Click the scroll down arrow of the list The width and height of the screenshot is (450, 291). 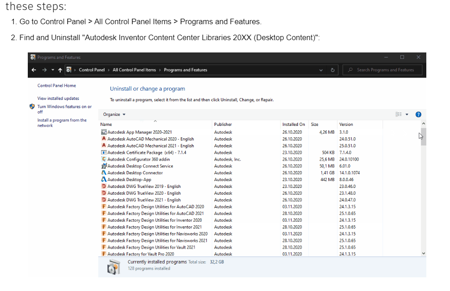424,253
